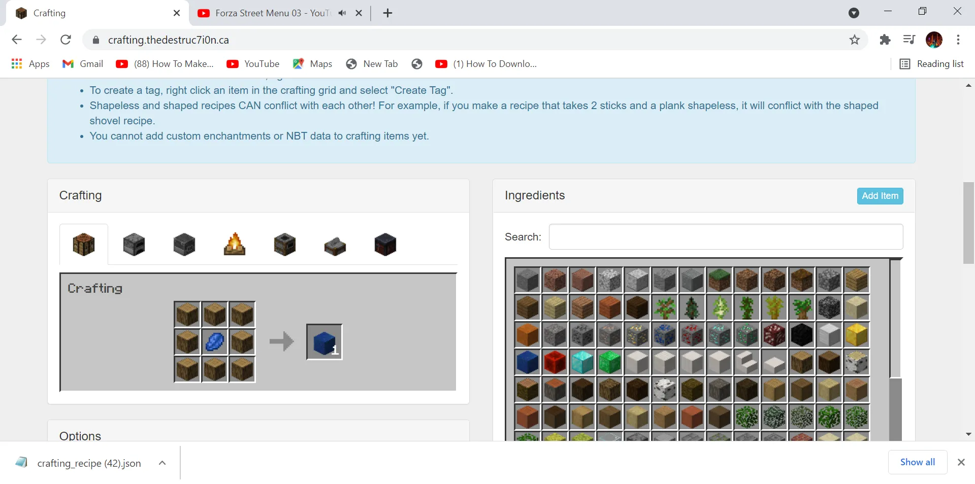Click the lapis lazuli dye in the crafting grid
This screenshot has height=484, width=975.
pos(215,341)
